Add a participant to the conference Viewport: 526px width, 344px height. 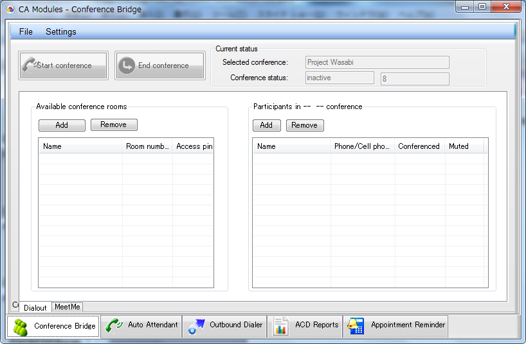point(267,125)
